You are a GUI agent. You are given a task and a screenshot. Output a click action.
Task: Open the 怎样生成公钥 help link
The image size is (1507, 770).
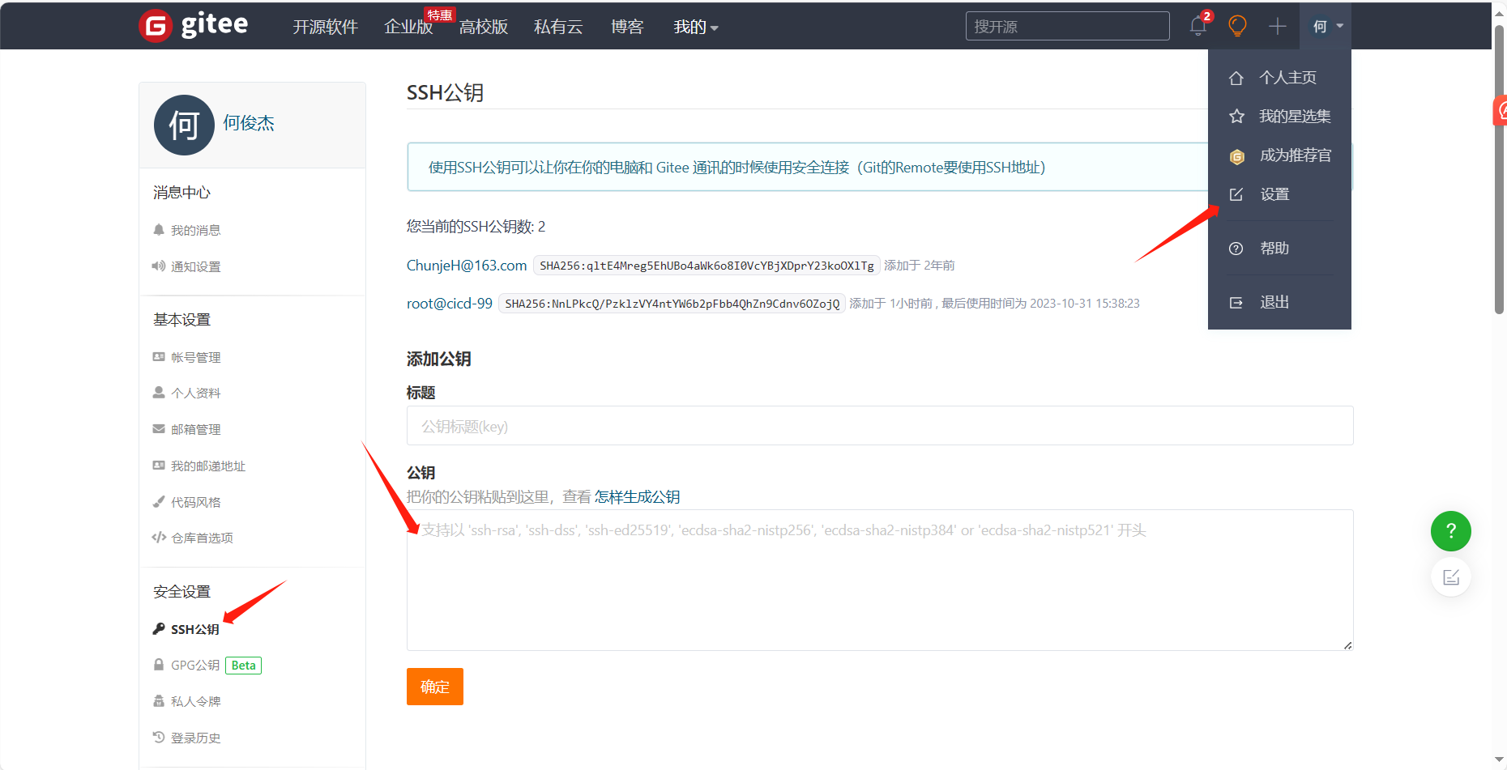tap(638, 497)
